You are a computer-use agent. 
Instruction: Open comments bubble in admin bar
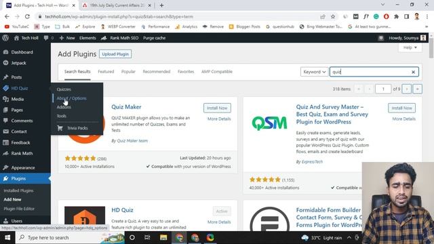tap(48, 38)
